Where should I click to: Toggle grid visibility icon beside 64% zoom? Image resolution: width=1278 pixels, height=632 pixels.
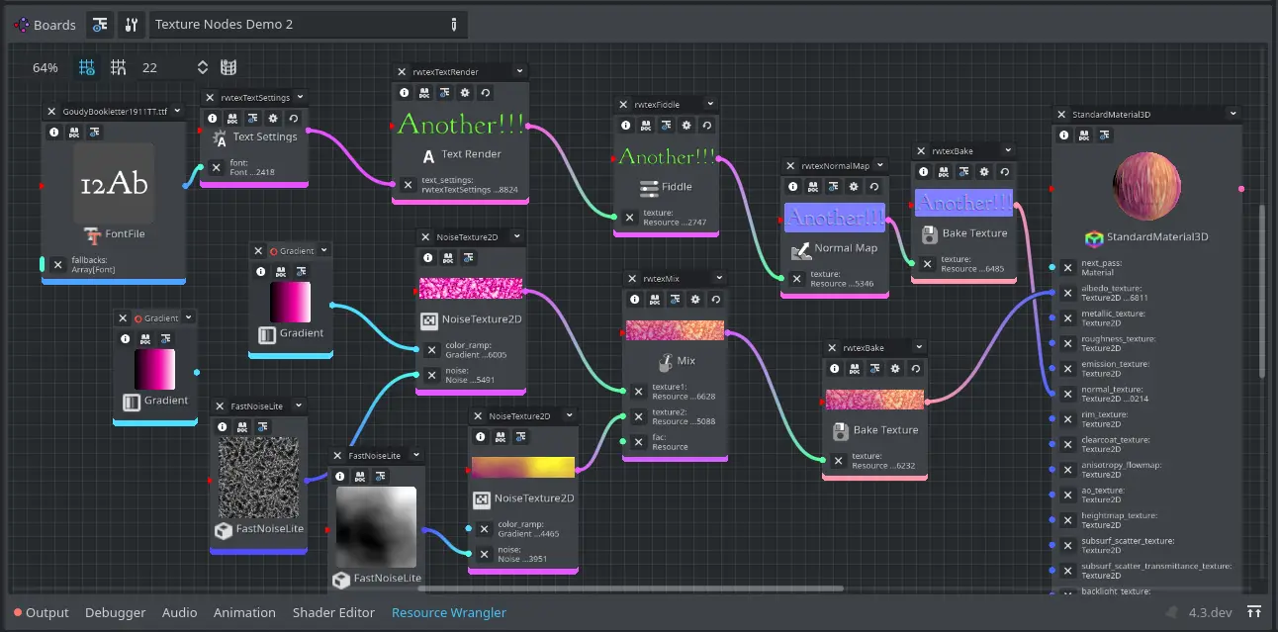coord(87,67)
